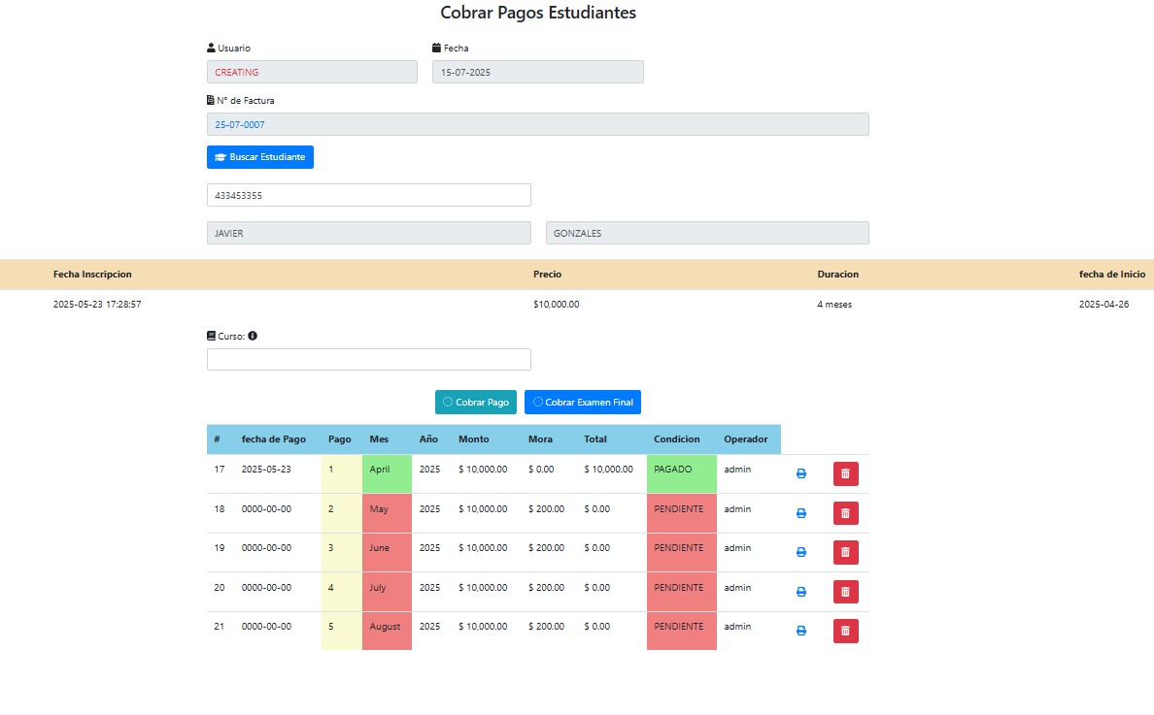
Task: Click the info icon beside Curso
Action: point(253,336)
